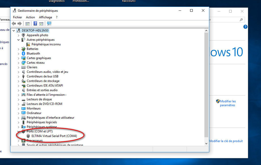Click the Moniteurs icon
Image resolution: width=261 pixels, height=165 pixels.
23,108
